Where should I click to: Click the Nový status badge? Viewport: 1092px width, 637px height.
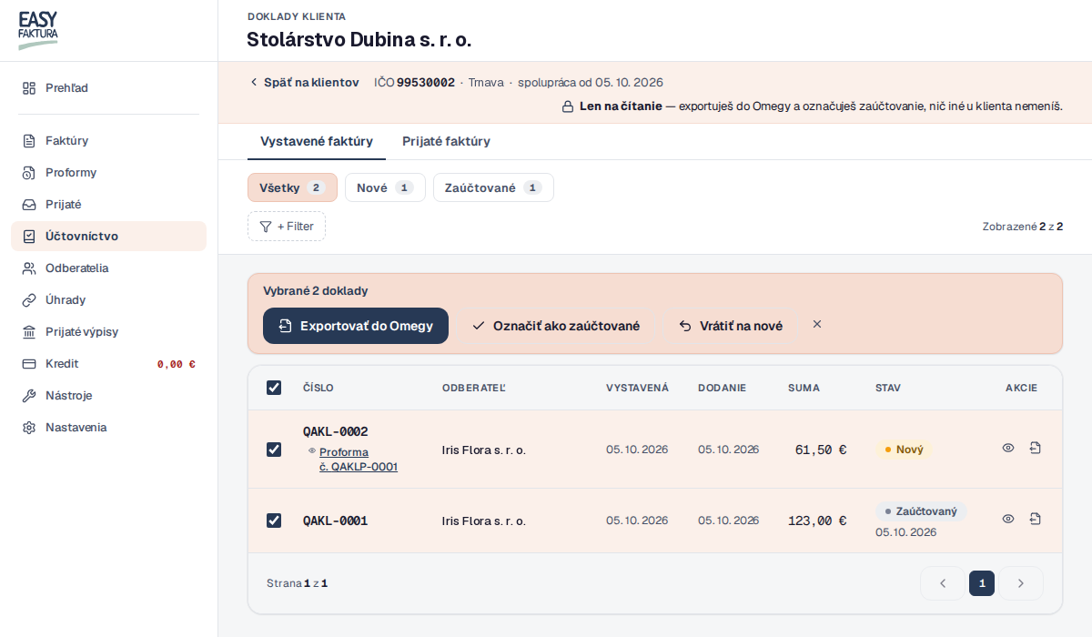[904, 450]
